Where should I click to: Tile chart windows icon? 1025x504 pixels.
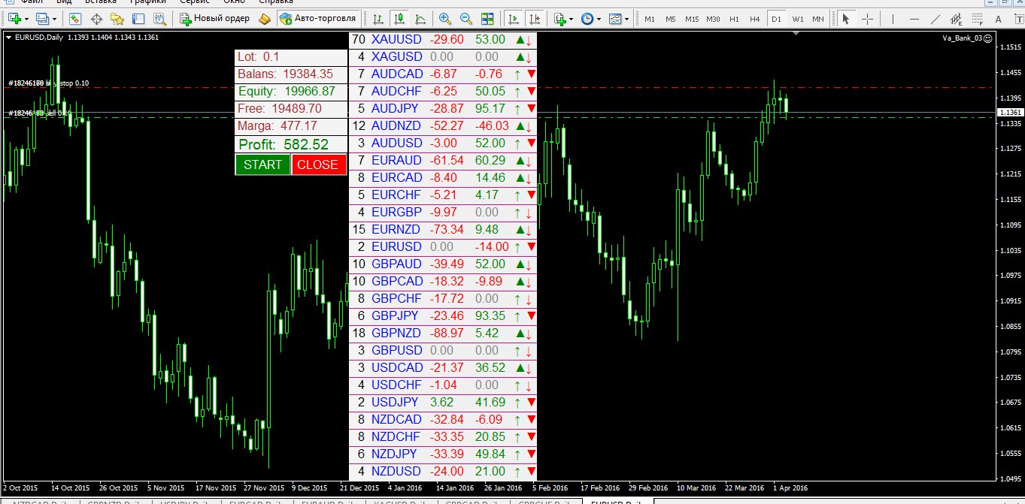(487, 18)
